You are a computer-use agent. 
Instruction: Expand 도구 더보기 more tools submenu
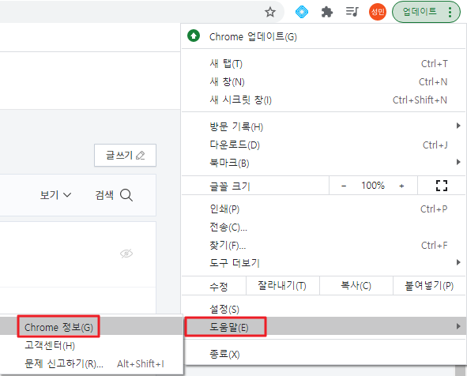click(323, 263)
